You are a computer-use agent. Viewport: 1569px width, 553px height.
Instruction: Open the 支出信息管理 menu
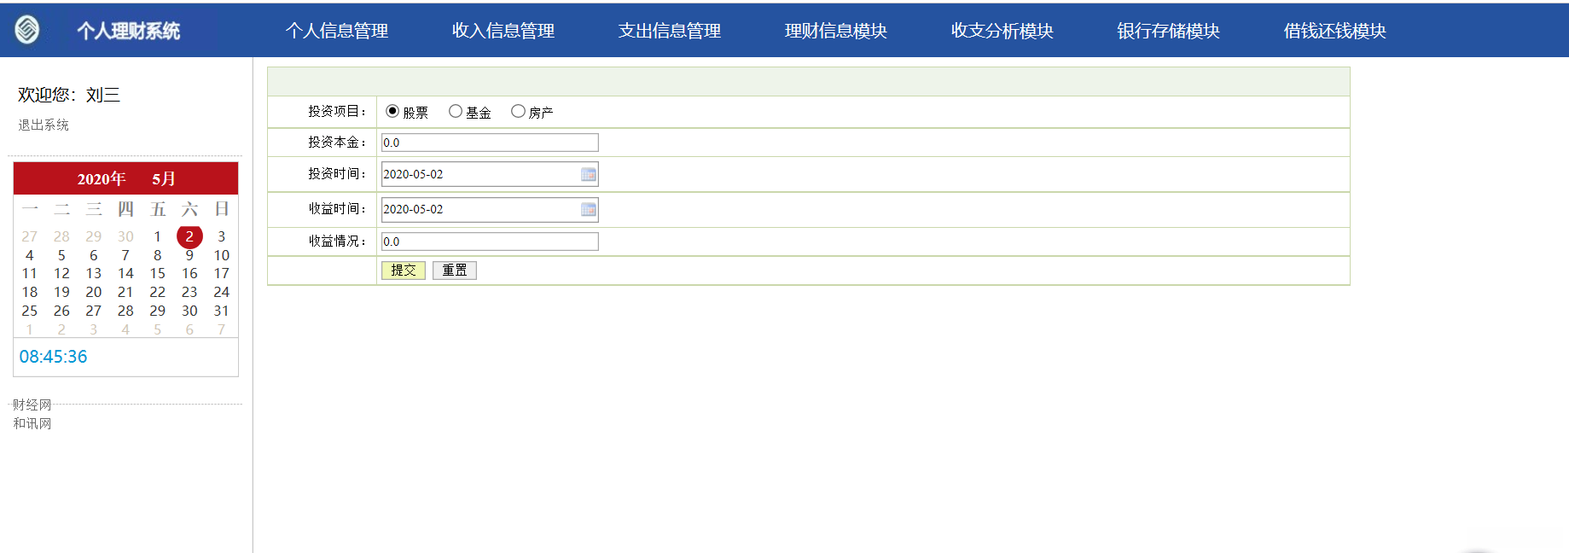670,31
